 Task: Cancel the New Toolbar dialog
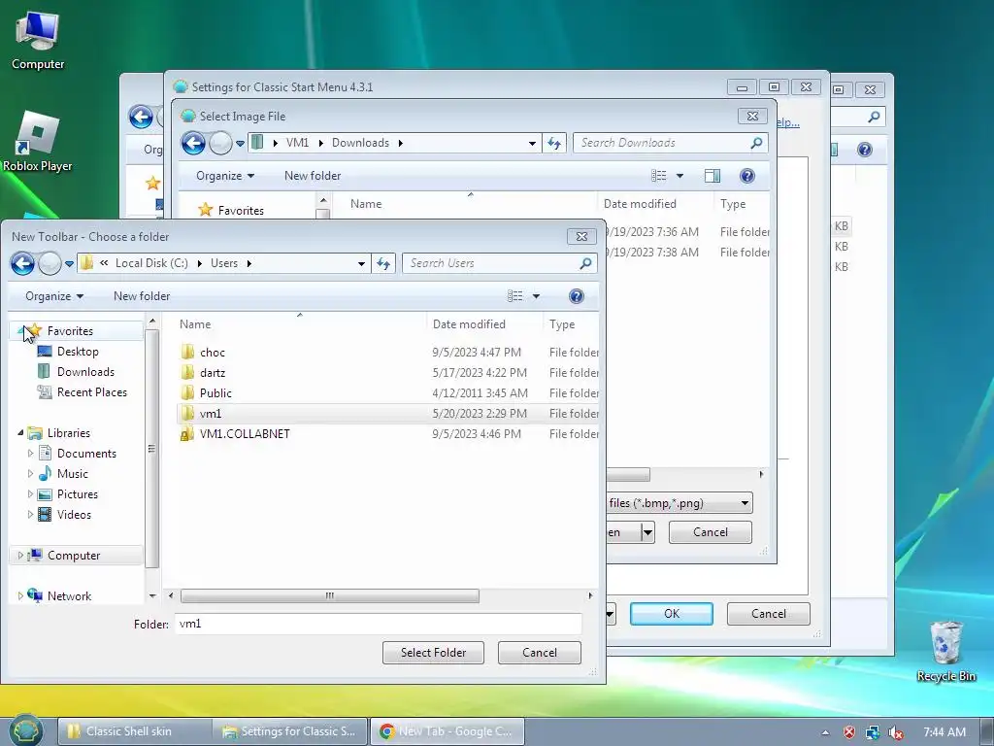[540, 652]
